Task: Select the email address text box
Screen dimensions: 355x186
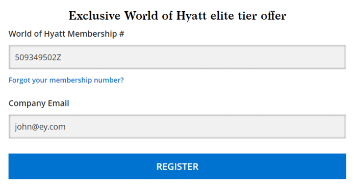Action: 177,126
